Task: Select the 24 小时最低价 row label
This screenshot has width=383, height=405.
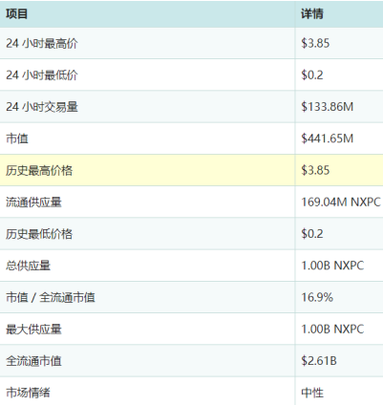Action: (x=42, y=75)
